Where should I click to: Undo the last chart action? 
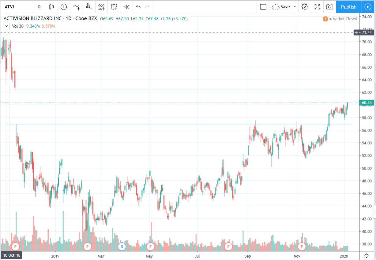point(138,7)
